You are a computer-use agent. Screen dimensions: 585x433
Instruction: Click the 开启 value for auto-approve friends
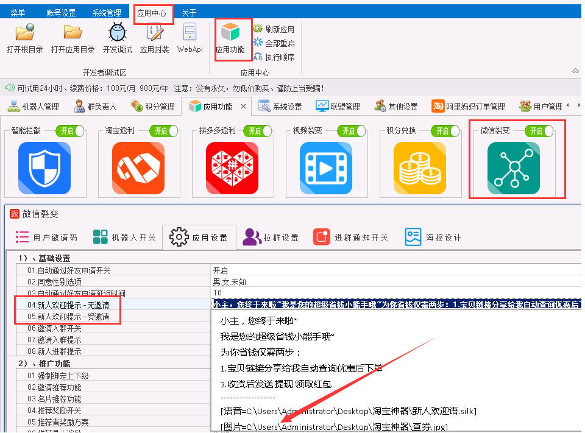(x=396, y=270)
